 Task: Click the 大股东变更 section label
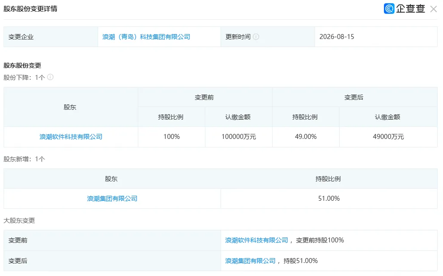pos(19,220)
